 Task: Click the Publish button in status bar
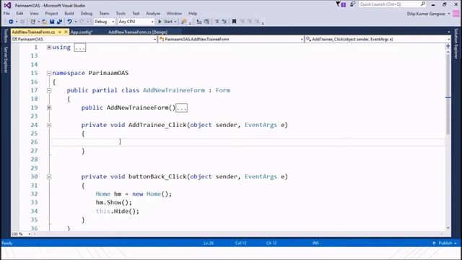pyautogui.click(x=445, y=243)
